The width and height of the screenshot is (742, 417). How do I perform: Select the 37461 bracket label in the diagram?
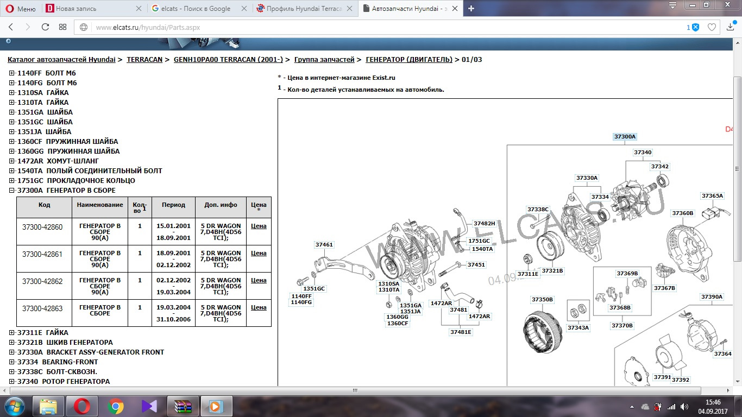(324, 245)
